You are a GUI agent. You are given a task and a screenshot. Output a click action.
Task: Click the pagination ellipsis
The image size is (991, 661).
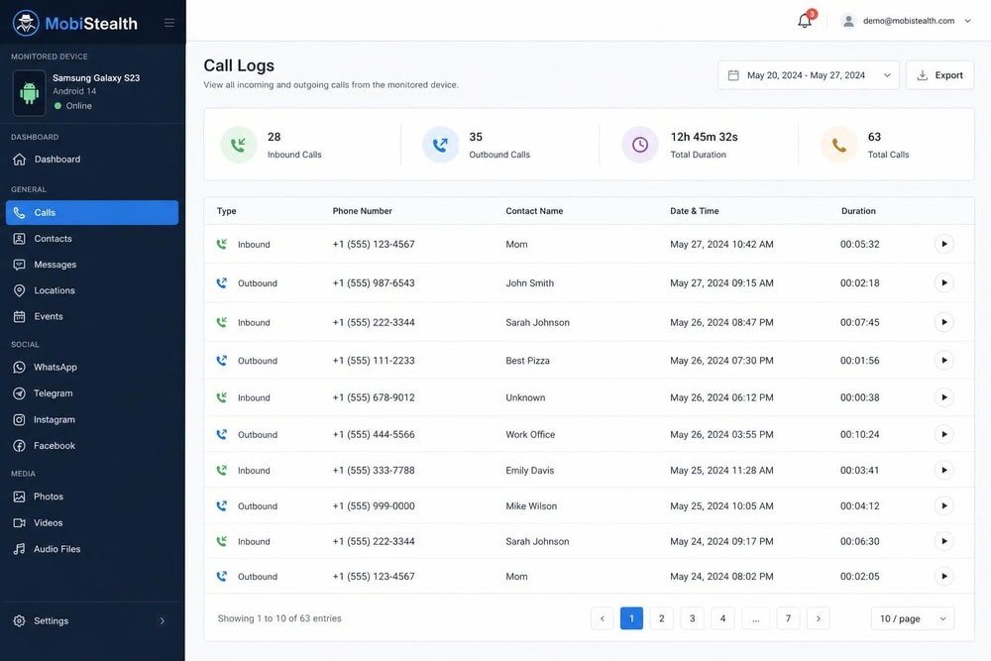tap(756, 618)
